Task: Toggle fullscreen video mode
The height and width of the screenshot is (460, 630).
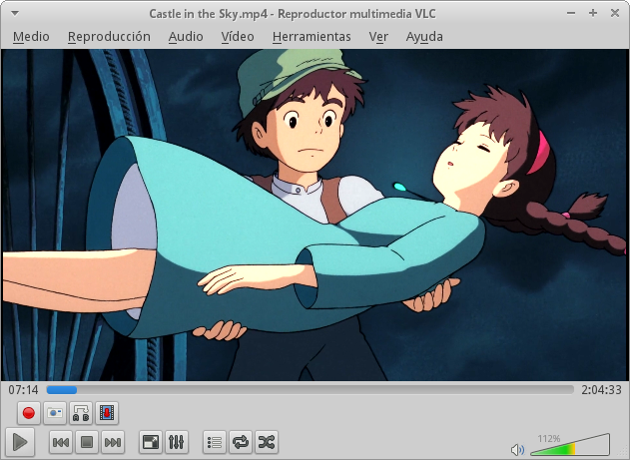Action: click(151, 442)
